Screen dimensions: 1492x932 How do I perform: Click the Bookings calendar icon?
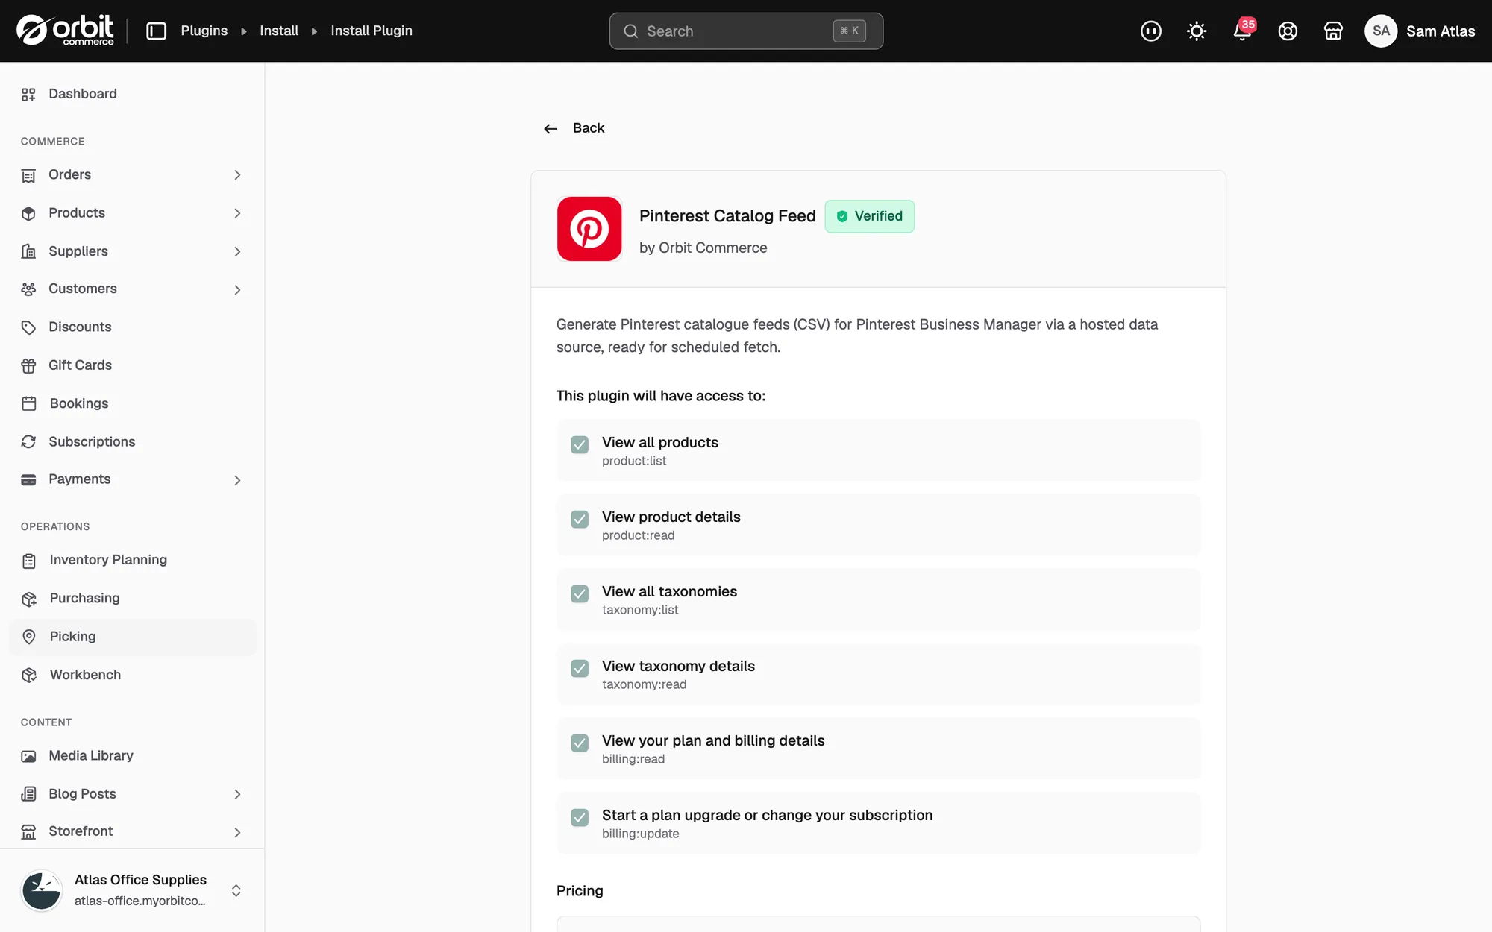click(x=29, y=403)
